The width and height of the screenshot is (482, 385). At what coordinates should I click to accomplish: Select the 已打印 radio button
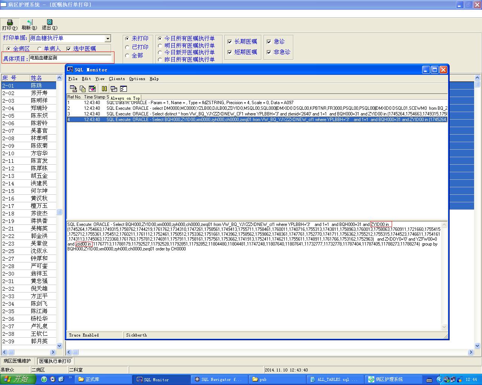[127, 47]
